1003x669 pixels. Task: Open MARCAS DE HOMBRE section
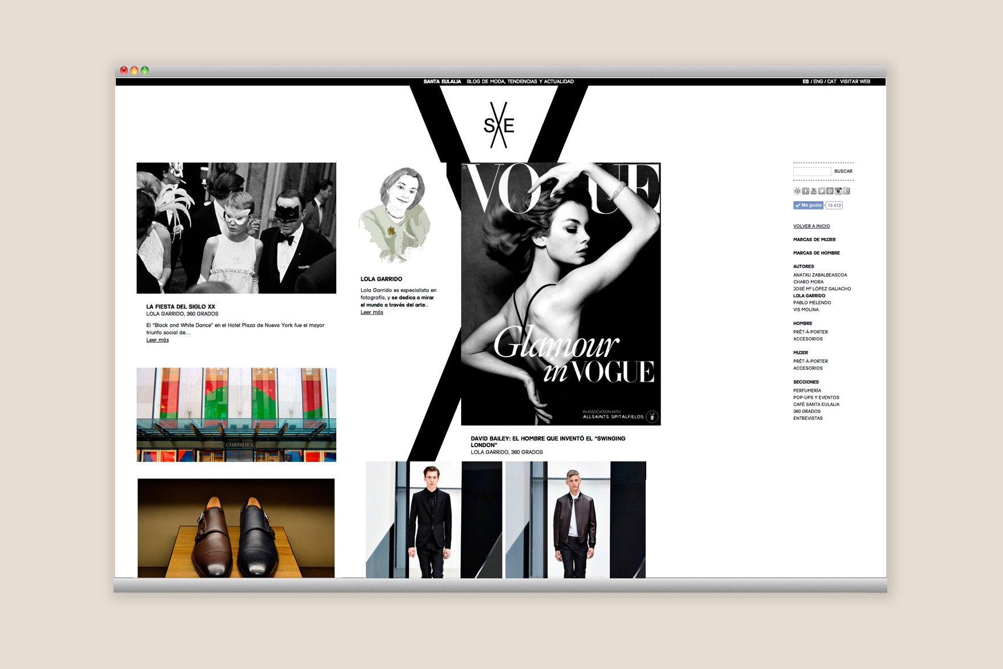tap(817, 253)
